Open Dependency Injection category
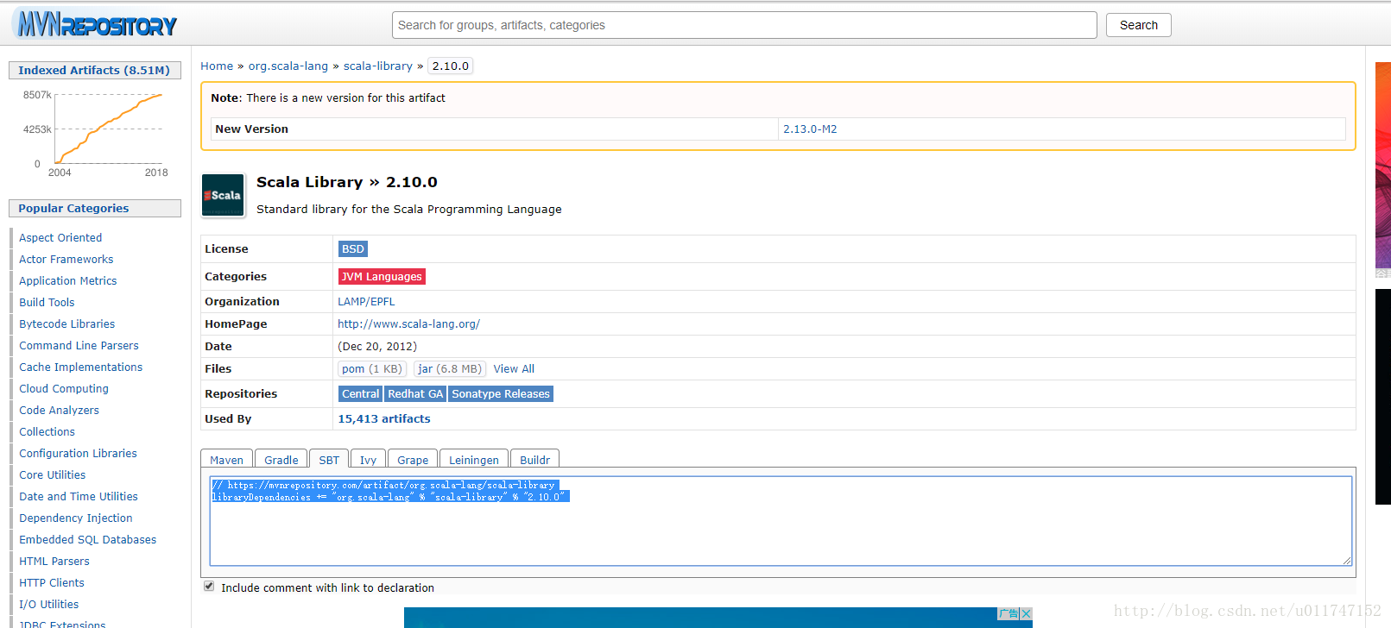Image resolution: width=1391 pixels, height=628 pixels. coord(76,518)
